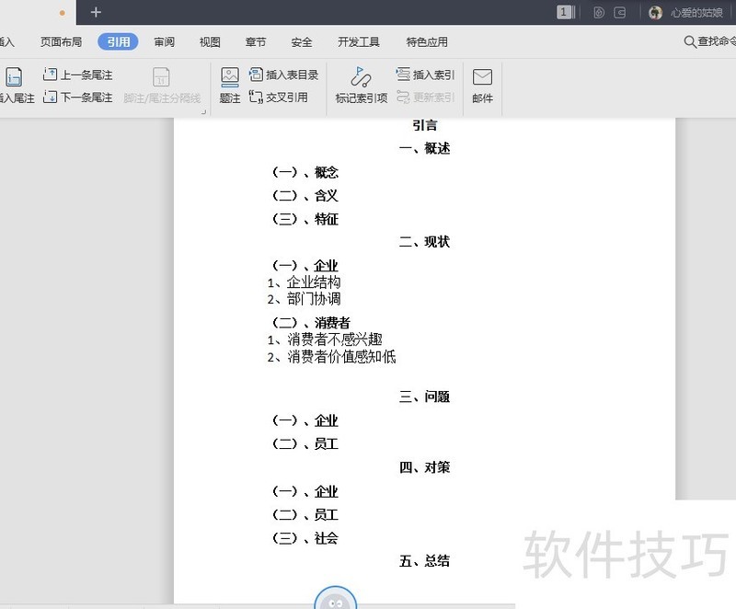Click the 二、现状 heading in document
The width and height of the screenshot is (736, 609).
424,242
